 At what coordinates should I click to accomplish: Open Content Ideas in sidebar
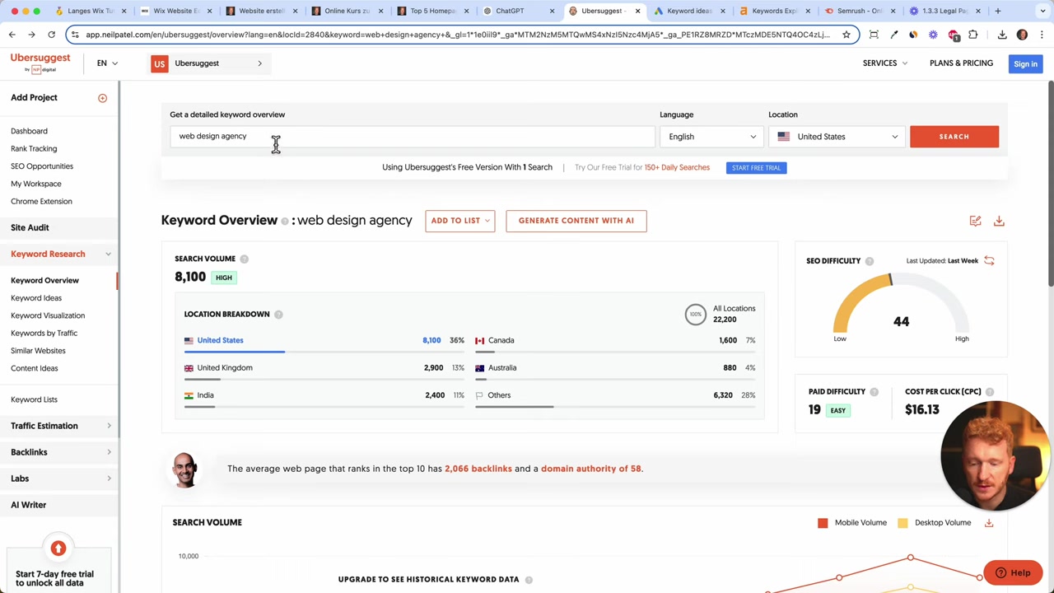coord(35,368)
